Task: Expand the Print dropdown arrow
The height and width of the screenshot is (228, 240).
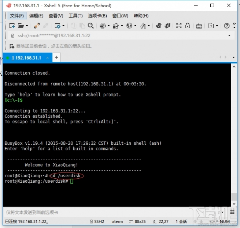Action: coord(108,26)
